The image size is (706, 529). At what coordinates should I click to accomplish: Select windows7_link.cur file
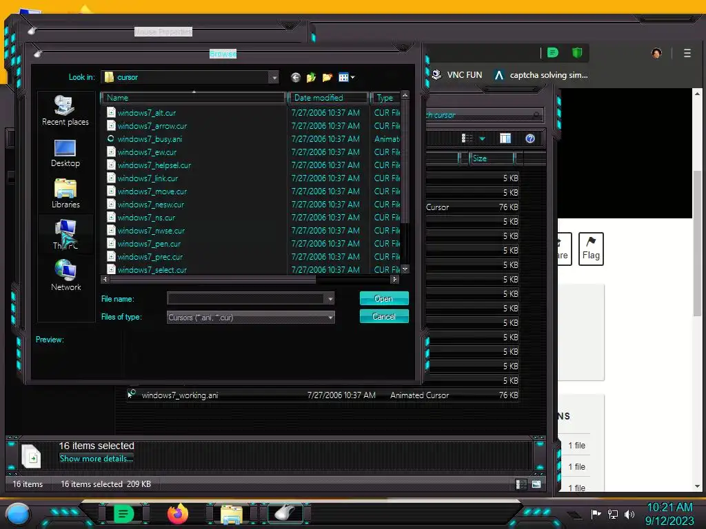tap(148, 178)
